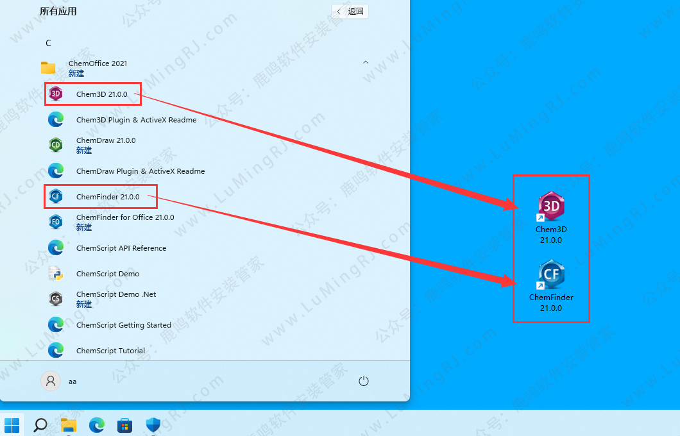Click the ChemFinder for Office FO icon
Image resolution: width=680 pixels, height=436 pixels.
(56, 222)
